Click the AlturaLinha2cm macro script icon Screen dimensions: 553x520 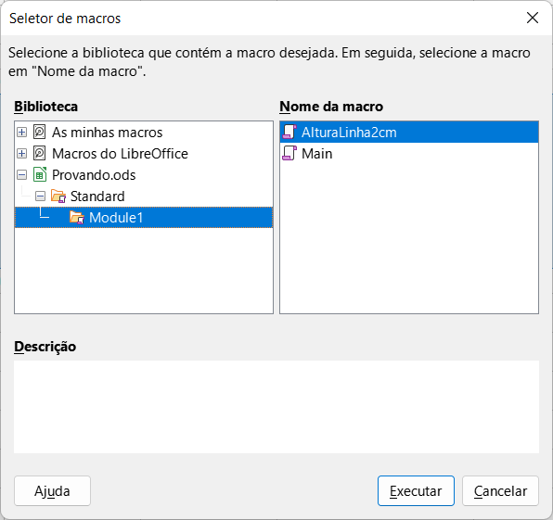289,133
